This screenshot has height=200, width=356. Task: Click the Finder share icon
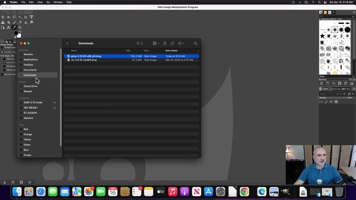pyautogui.click(x=165, y=43)
